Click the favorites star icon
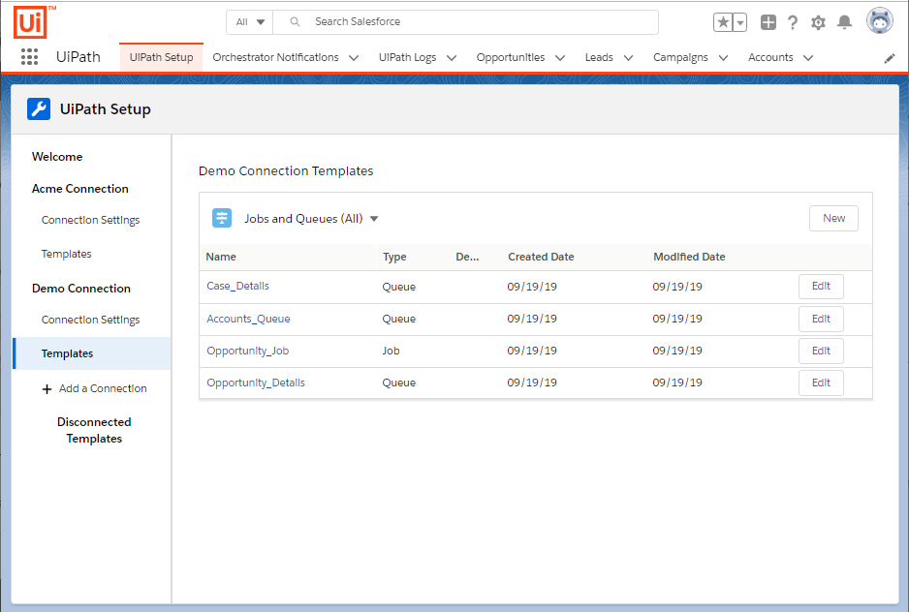 pos(722,21)
